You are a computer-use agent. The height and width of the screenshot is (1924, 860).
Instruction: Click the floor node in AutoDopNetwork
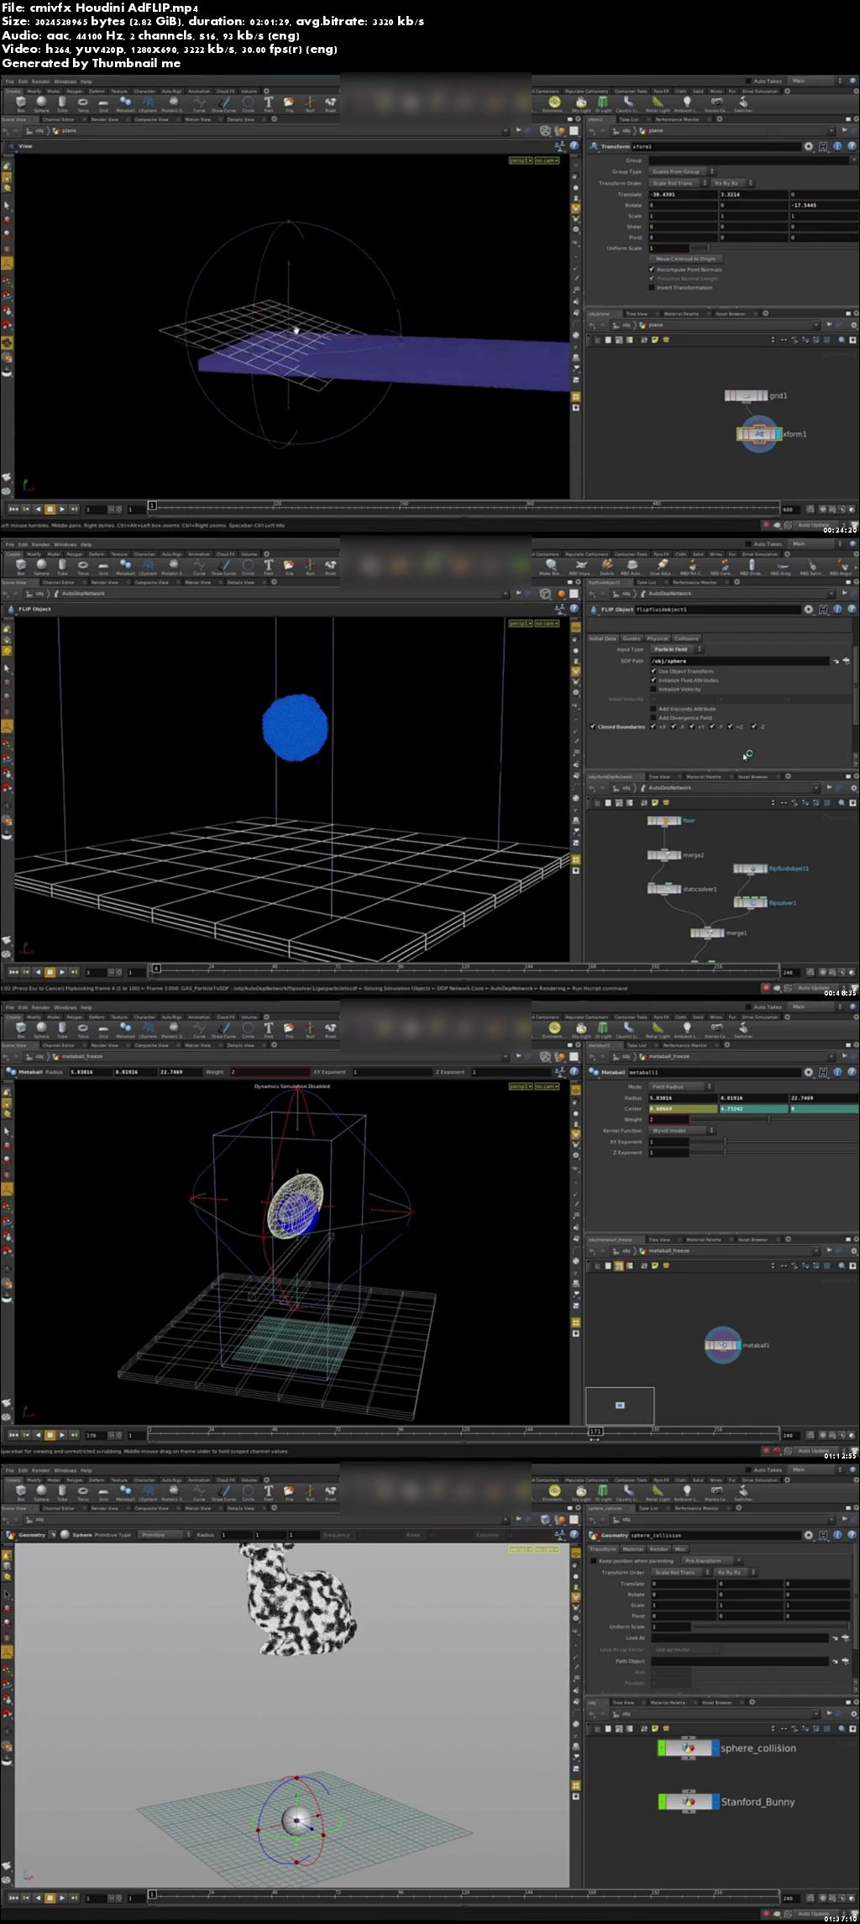663,820
